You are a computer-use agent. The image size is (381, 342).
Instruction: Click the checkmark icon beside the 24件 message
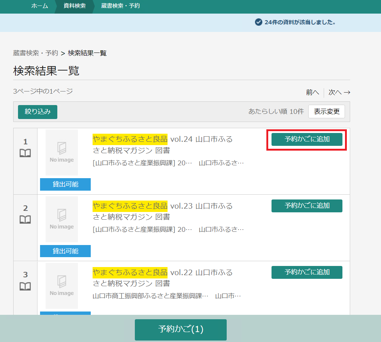coord(258,22)
